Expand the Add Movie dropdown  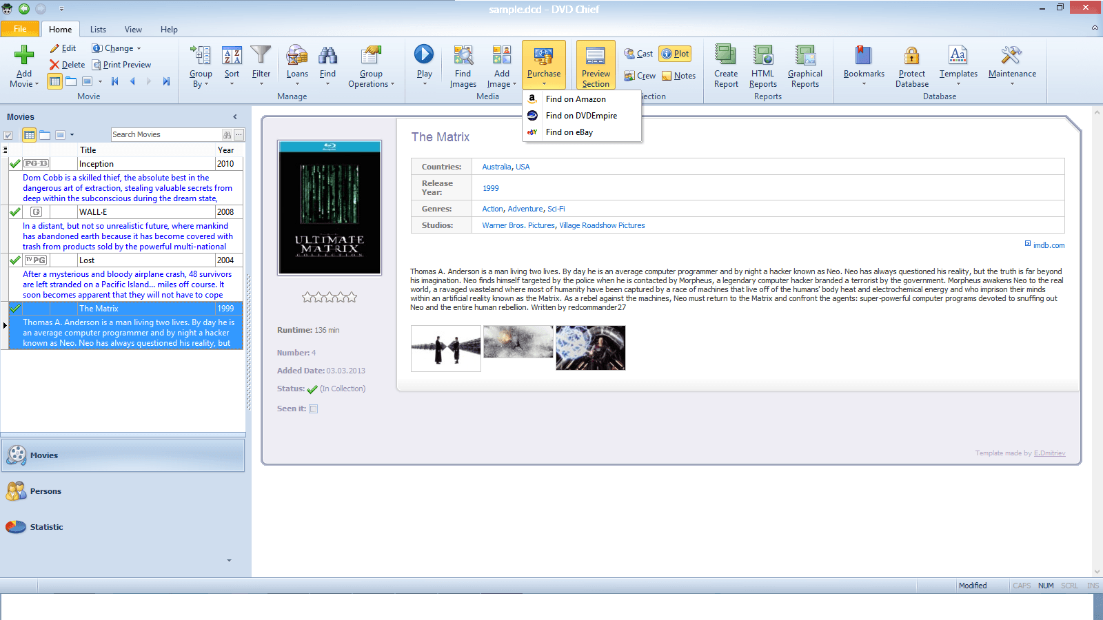[x=24, y=79]
